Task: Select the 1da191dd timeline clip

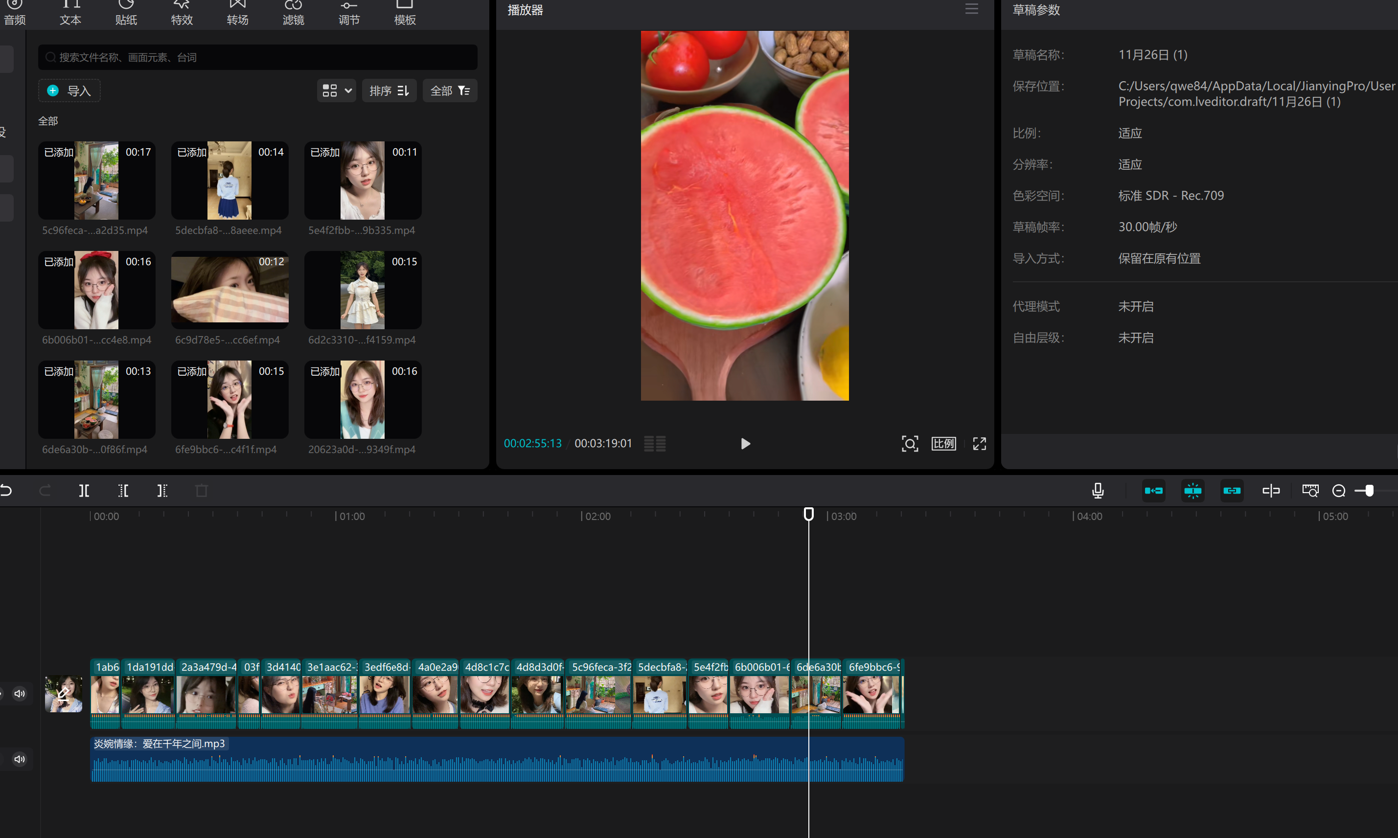Action: (149, 694)
